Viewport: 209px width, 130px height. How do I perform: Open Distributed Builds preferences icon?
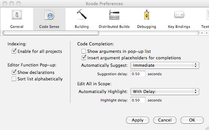pyautogui.click(x=114, y=16)
